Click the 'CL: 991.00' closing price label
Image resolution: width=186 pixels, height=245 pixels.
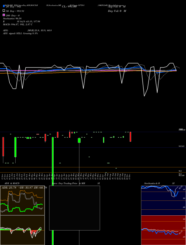coord(69,7)
